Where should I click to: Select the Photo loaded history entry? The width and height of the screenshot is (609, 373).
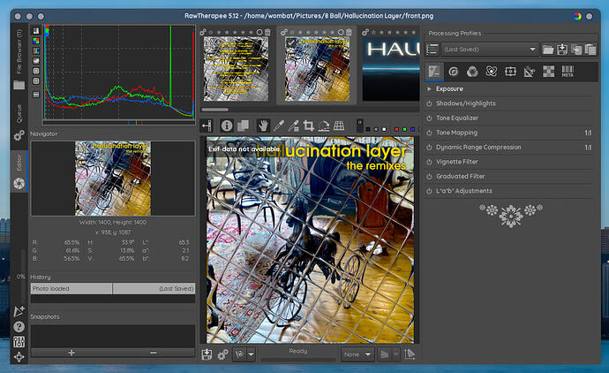point(113,289)
